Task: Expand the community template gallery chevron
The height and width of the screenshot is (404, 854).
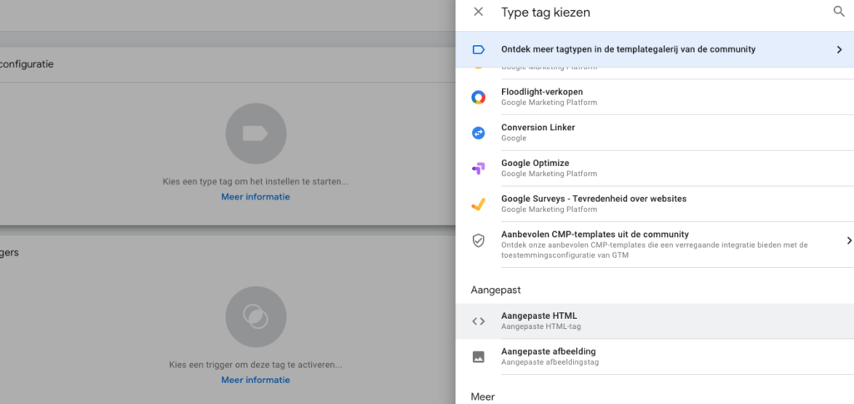Action: click(x=839, y=49)
